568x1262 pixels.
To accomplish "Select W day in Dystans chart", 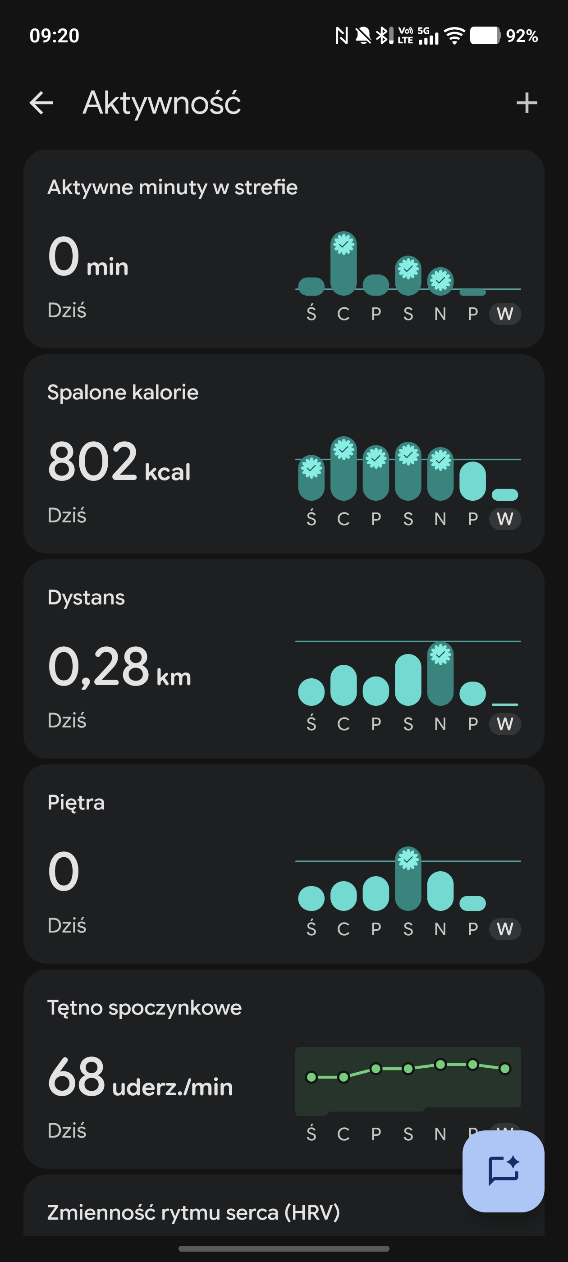I will coord(505,723).
